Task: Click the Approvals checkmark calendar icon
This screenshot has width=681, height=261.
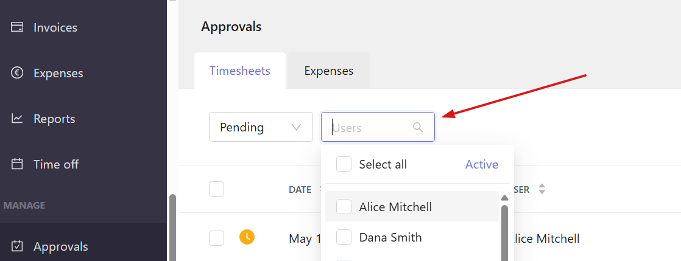Action: (17, 246)
